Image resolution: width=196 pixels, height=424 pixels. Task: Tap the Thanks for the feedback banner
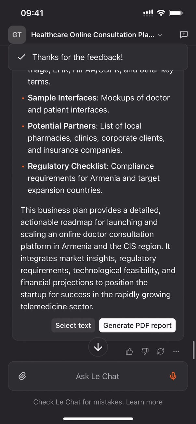pos(98,57)
